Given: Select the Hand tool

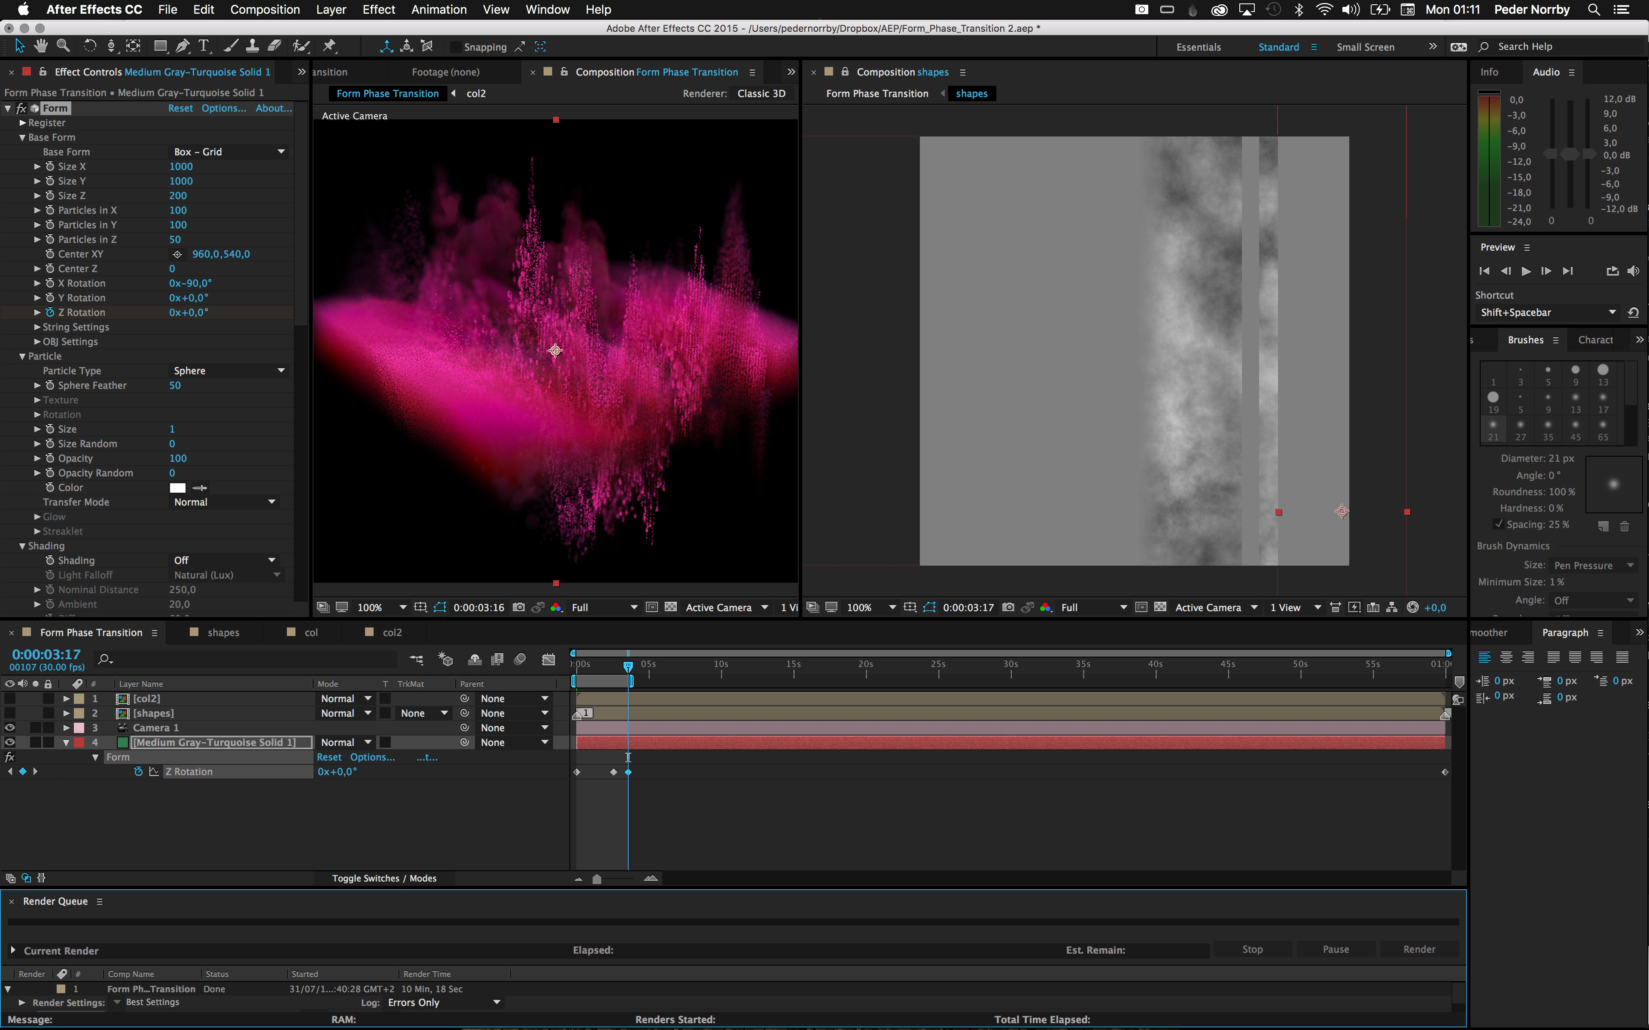Looking at the screenshot, I should coord(40,45).
